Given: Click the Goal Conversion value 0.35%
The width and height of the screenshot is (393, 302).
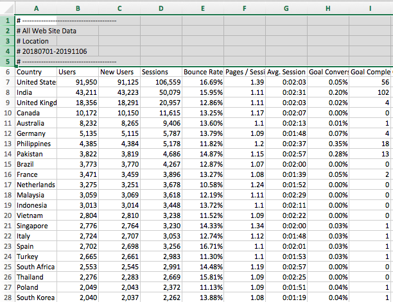Looking at the screenshot, I should (x=328, y=144).
